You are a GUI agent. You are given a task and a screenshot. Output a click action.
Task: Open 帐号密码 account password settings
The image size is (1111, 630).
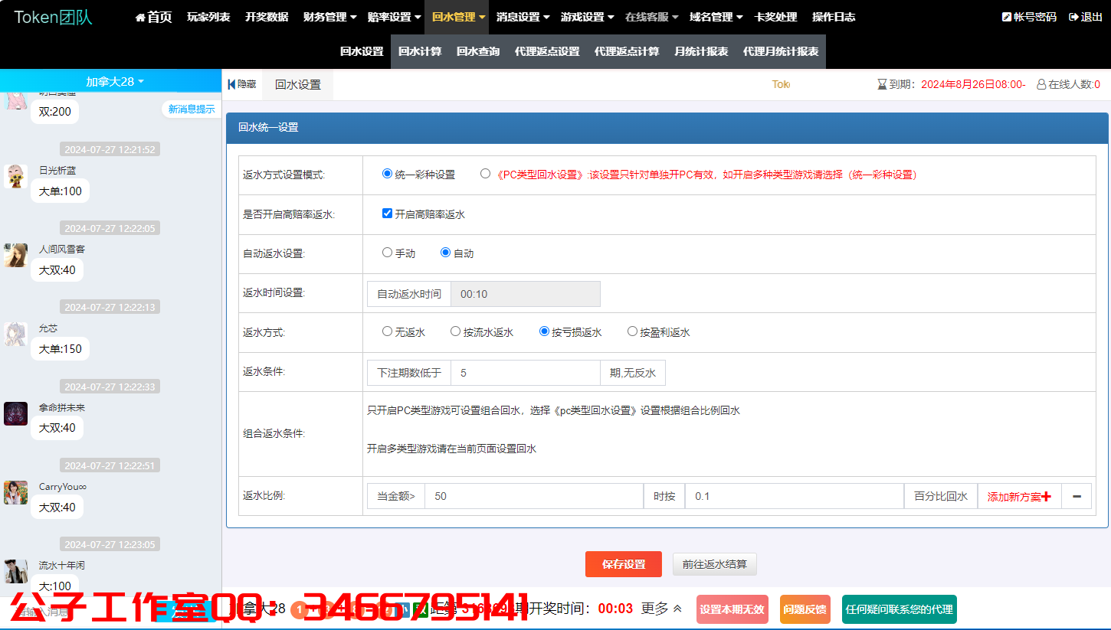tap(1029, 17)
